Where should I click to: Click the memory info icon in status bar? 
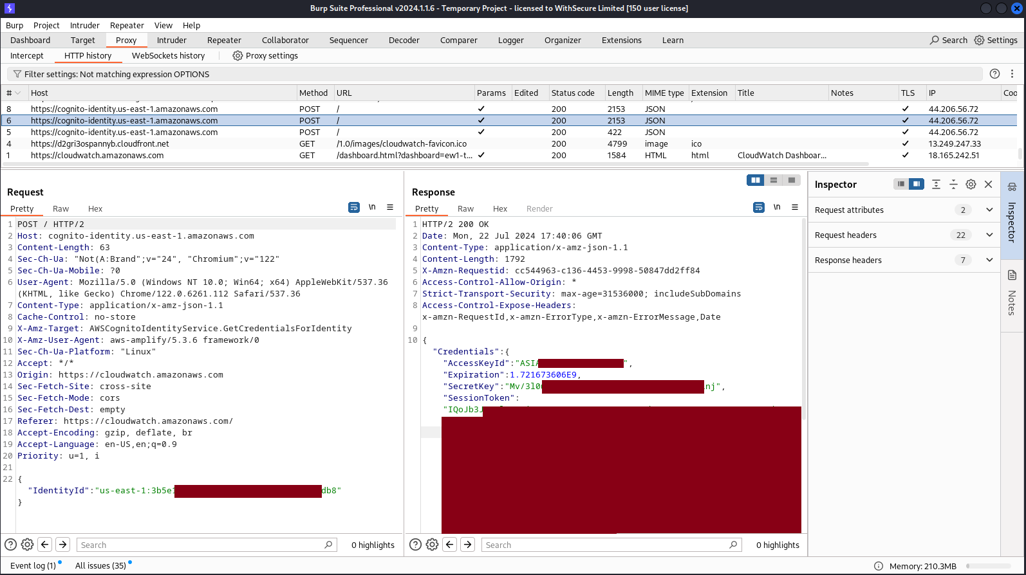pos(879,566)
